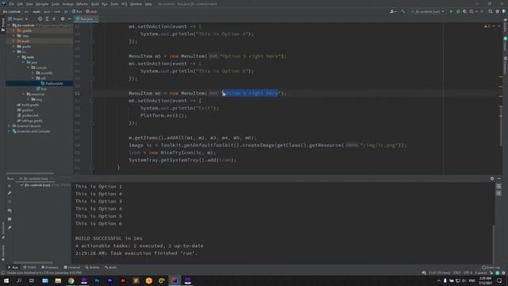The image size is (508, 286).
Task: Open the Navigate menu
Action: click(x=42, y=4)
